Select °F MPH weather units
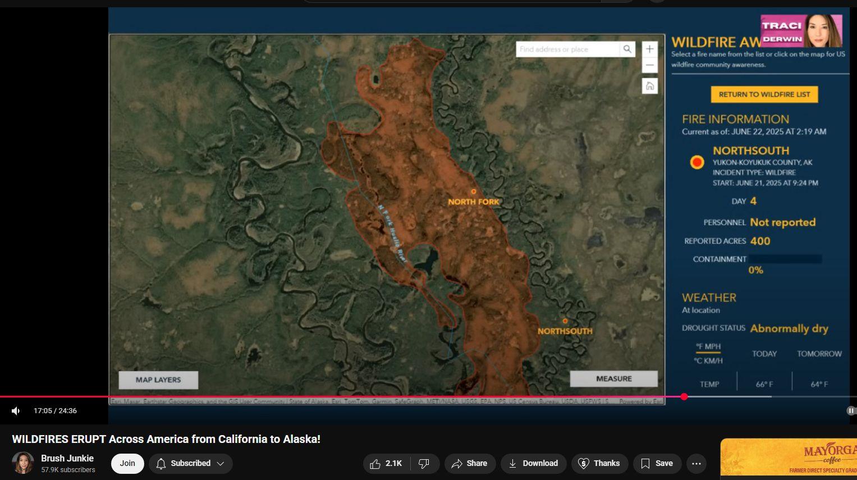The width and height of the screenshot is (857, 480). pos(708,346)
